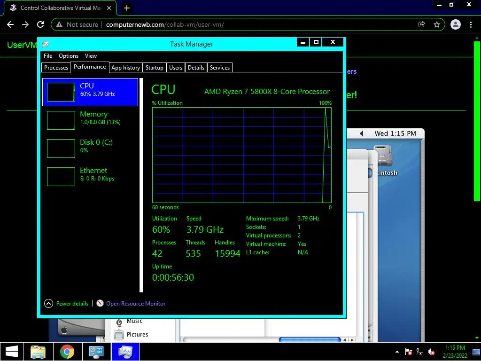481x361 pixels.
Task: Click the Resource Monitor icon
Action: 100,303
